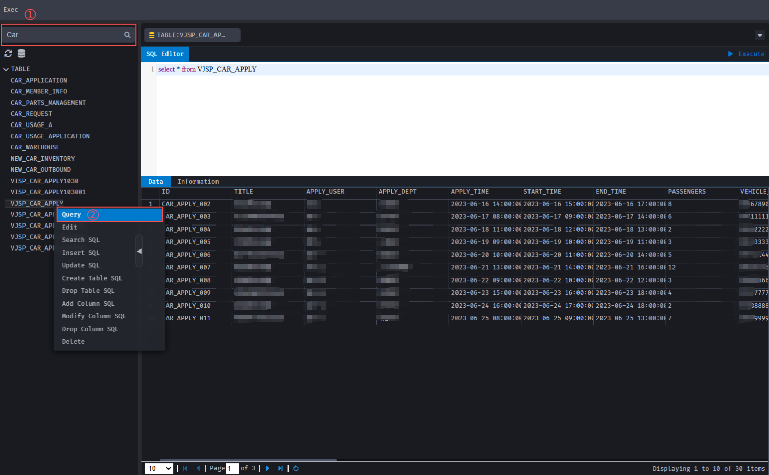Screen dimensions: 769x475
Task: Choose Create Table SQL in context menu
Action: (92, 278)
